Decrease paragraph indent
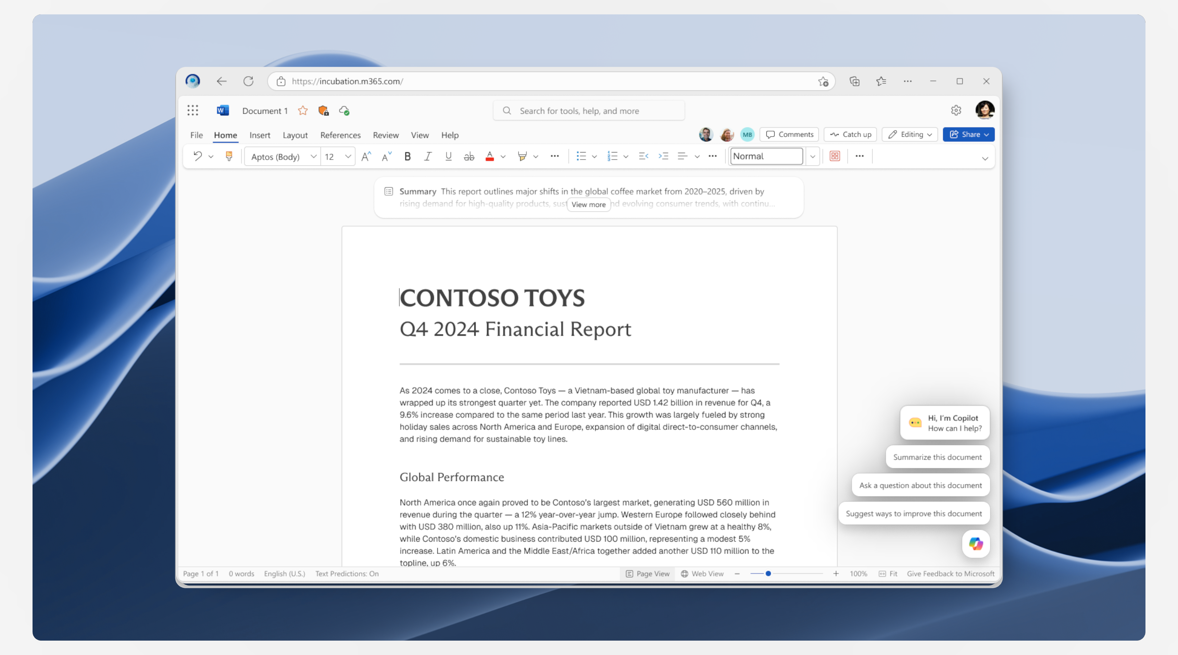The width and height of the screenshot is (1178, 655). pyautogui.click(x=643, y=157)
